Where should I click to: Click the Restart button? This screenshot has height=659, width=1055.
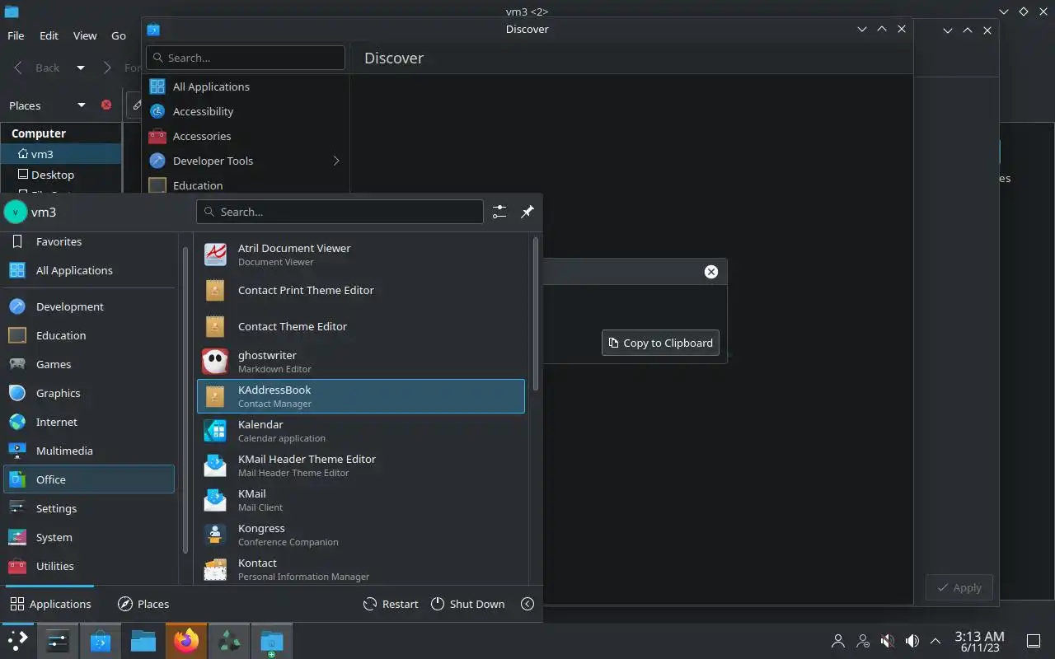click(x=391, y=604)
